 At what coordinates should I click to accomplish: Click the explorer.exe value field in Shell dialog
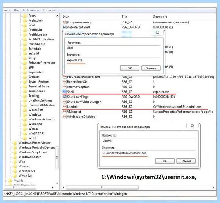113,60
